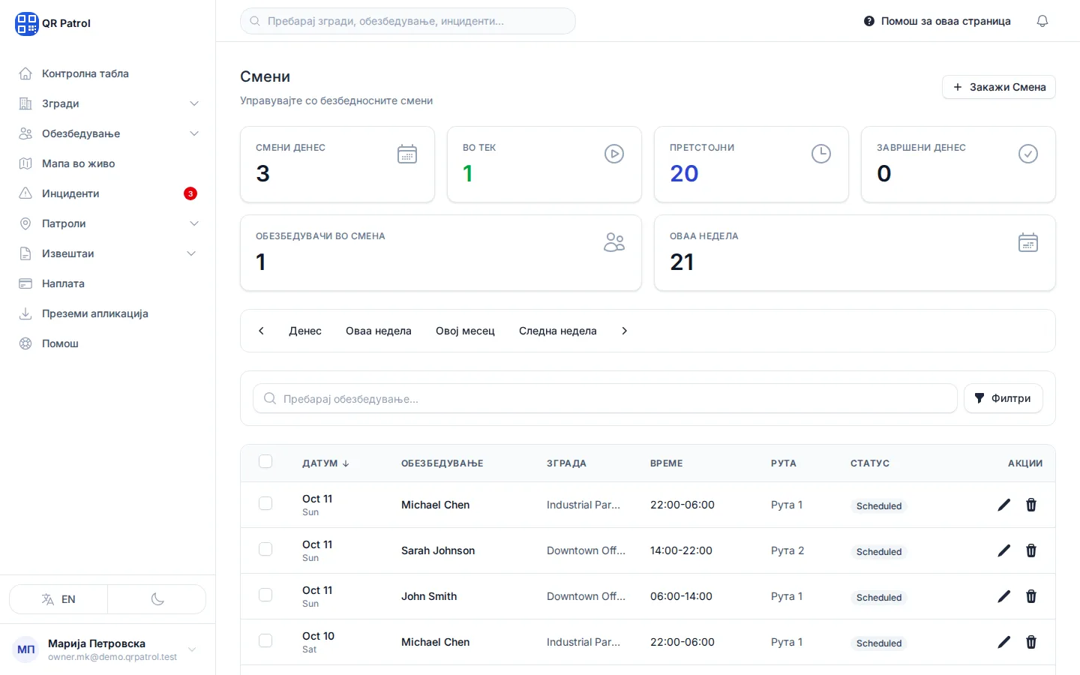This screenshot has height=675, width=1080.
Task: Click the calendar icon in Смени денес card
Action: click(x=407, y=154)
